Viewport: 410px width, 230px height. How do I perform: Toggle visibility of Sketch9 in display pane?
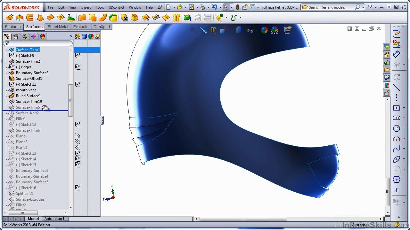pos(78,56)
